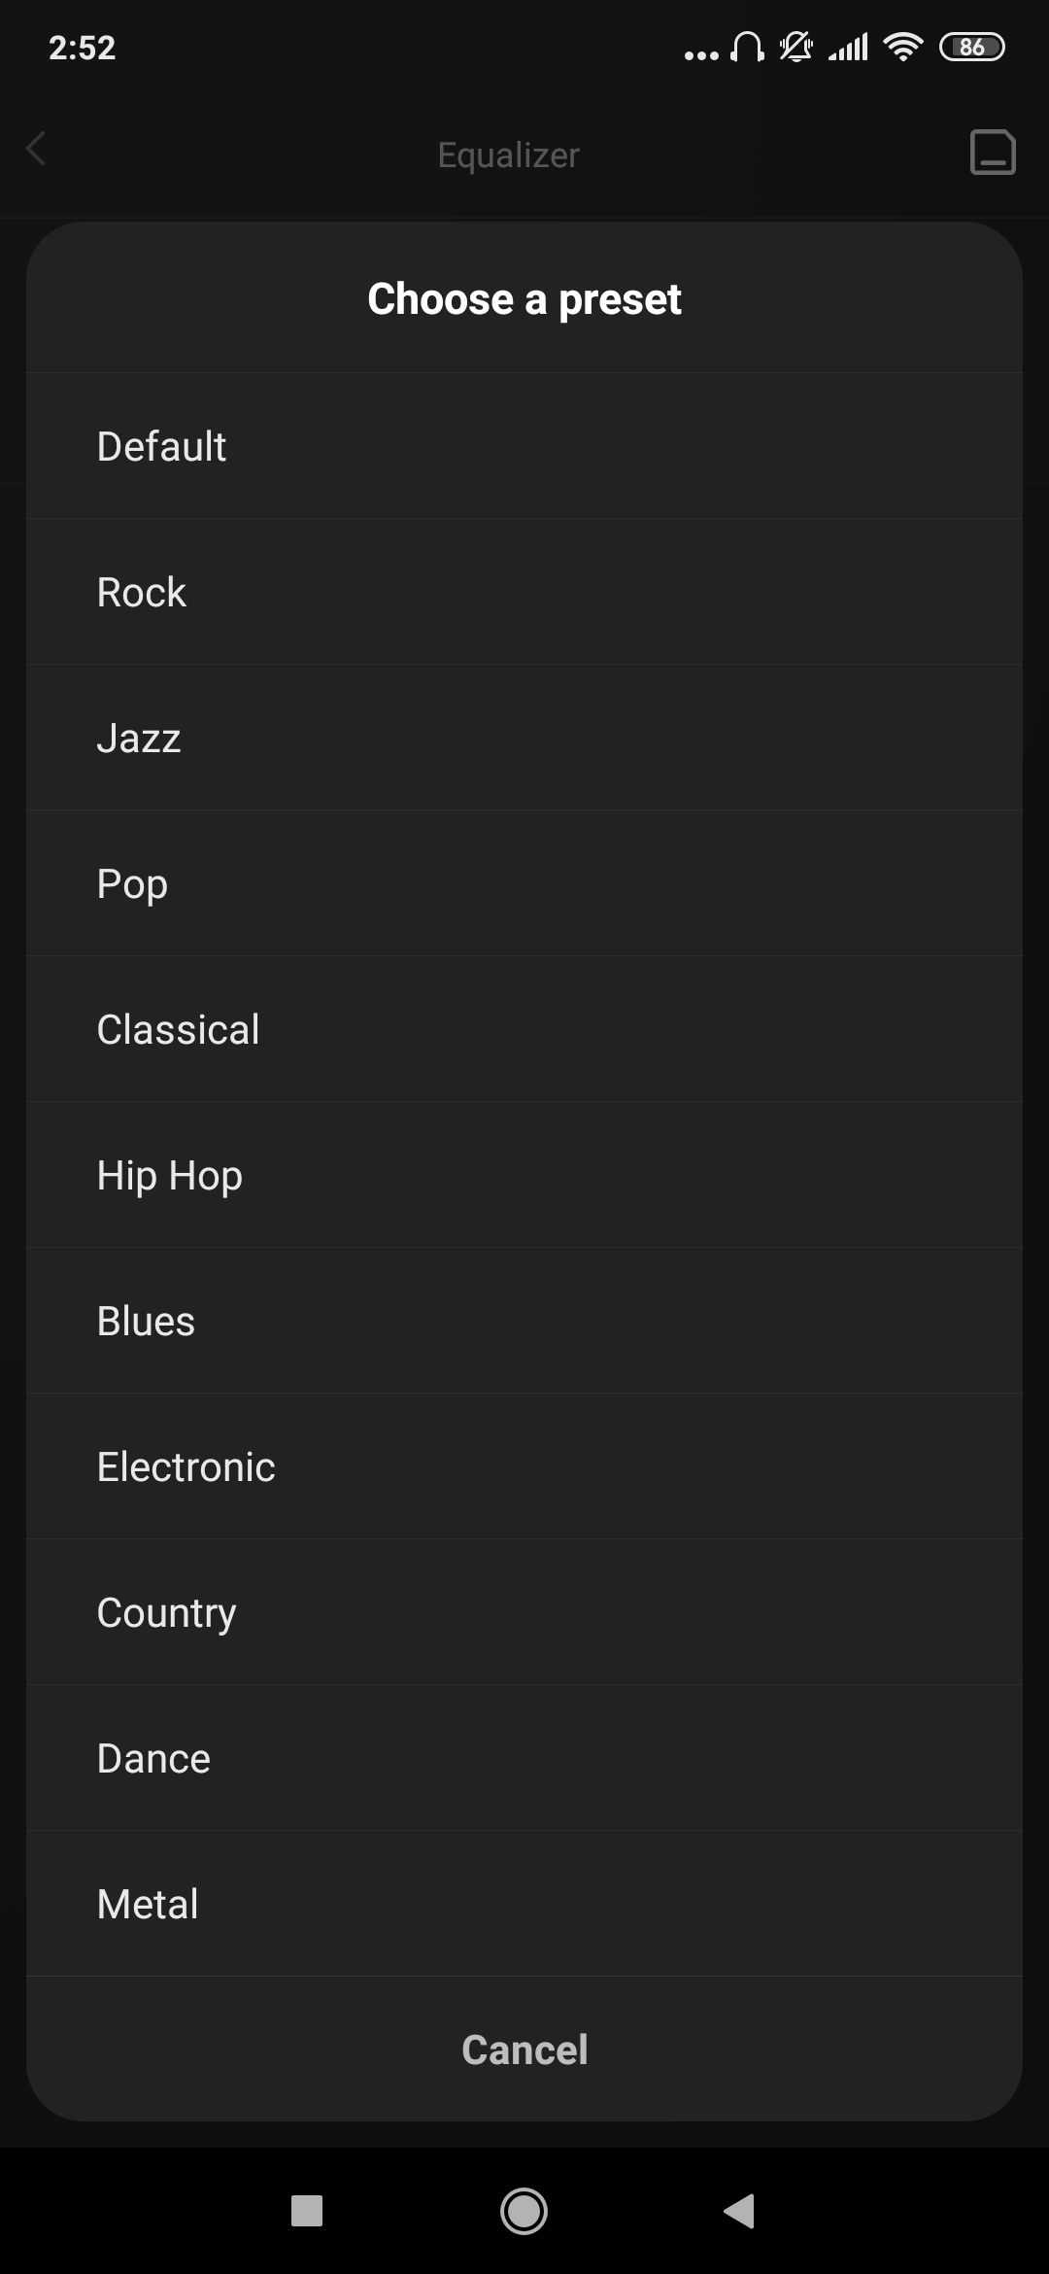Choose the Rock preset
Screen dimensions: 1049x2274
(x=524, y=592)
